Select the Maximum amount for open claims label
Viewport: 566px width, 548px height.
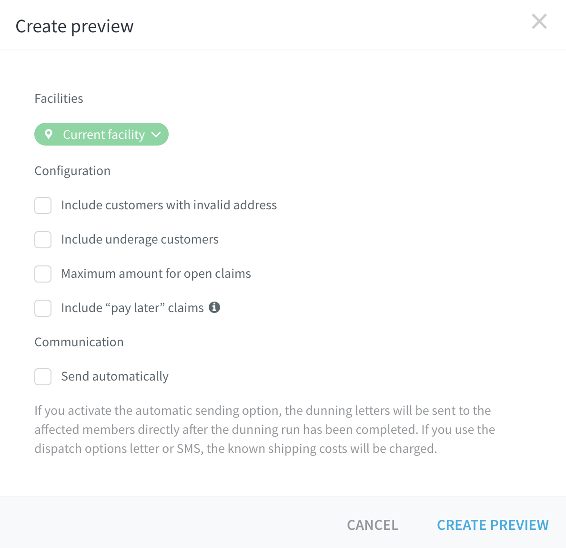156,274
